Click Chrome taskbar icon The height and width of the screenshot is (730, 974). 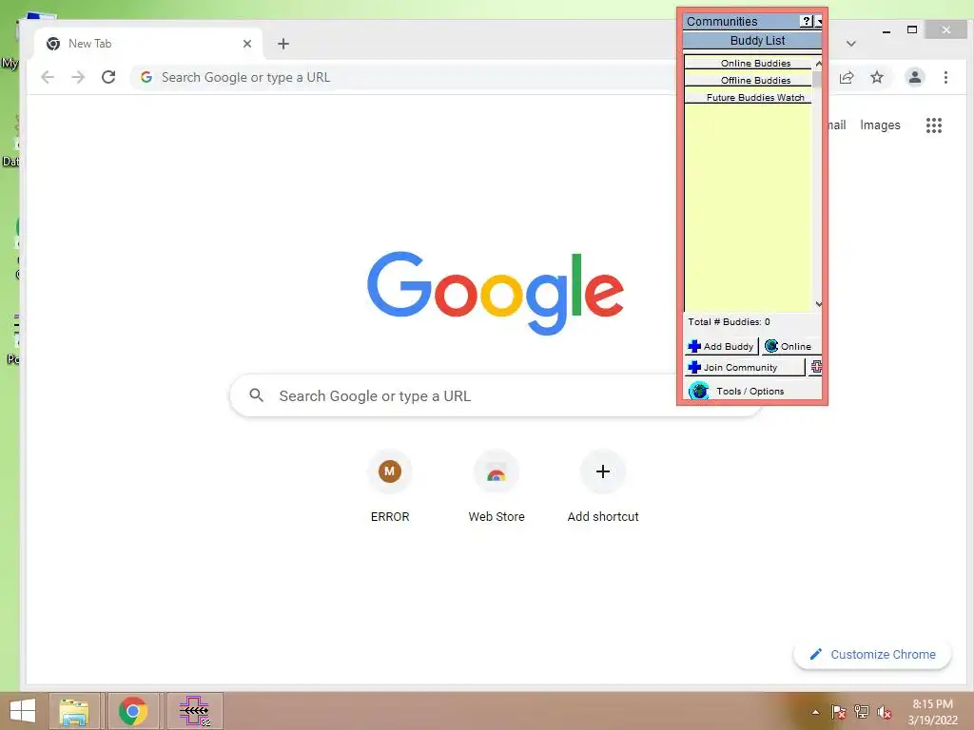pos(133,711)
